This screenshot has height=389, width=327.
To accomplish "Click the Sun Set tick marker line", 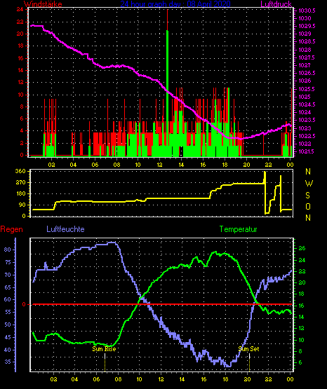I will (x=249, y=362).
